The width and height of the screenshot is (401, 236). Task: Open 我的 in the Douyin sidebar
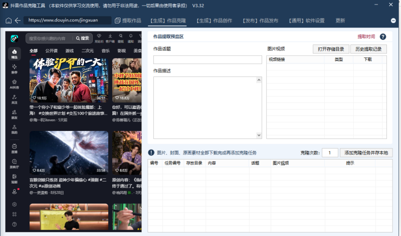click(x=15, y=129)
